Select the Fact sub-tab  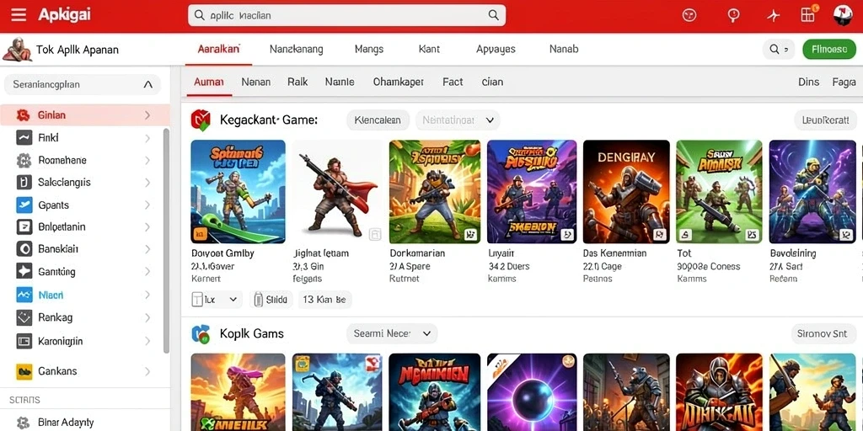coord(453,82)
